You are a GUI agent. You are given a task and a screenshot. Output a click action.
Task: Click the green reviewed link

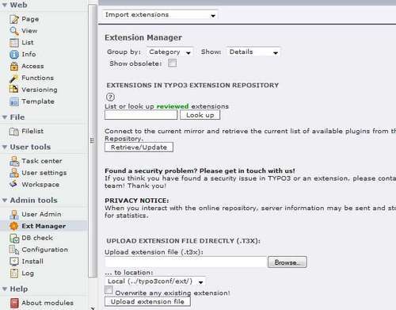coord(173,106)
